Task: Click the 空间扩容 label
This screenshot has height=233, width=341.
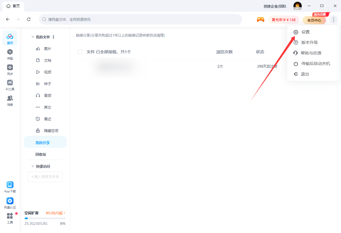Action: click(x=32, y=213)
